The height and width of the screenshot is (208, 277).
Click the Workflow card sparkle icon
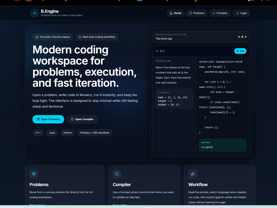[x=193, y=174]
